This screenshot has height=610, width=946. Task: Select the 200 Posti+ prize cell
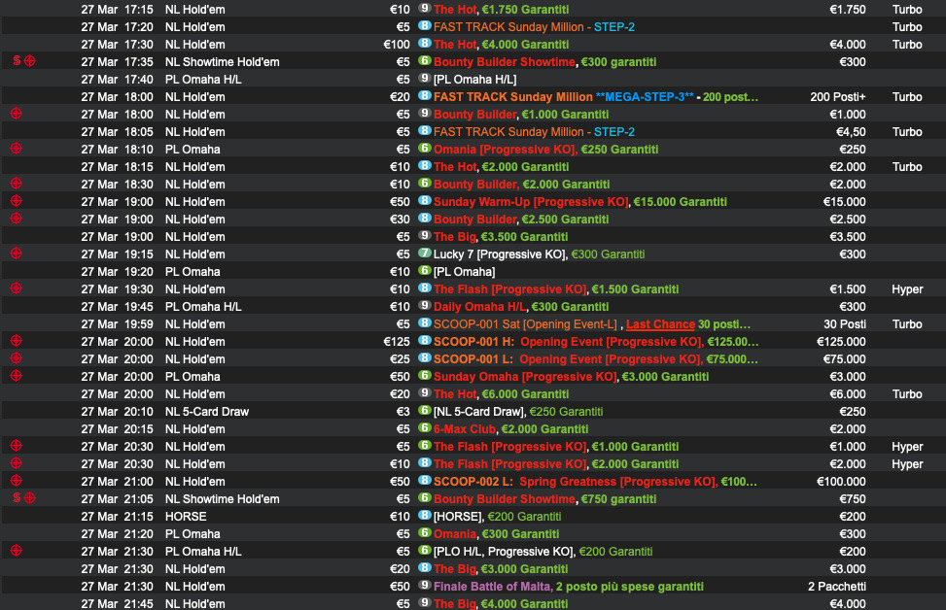[838, 97]
